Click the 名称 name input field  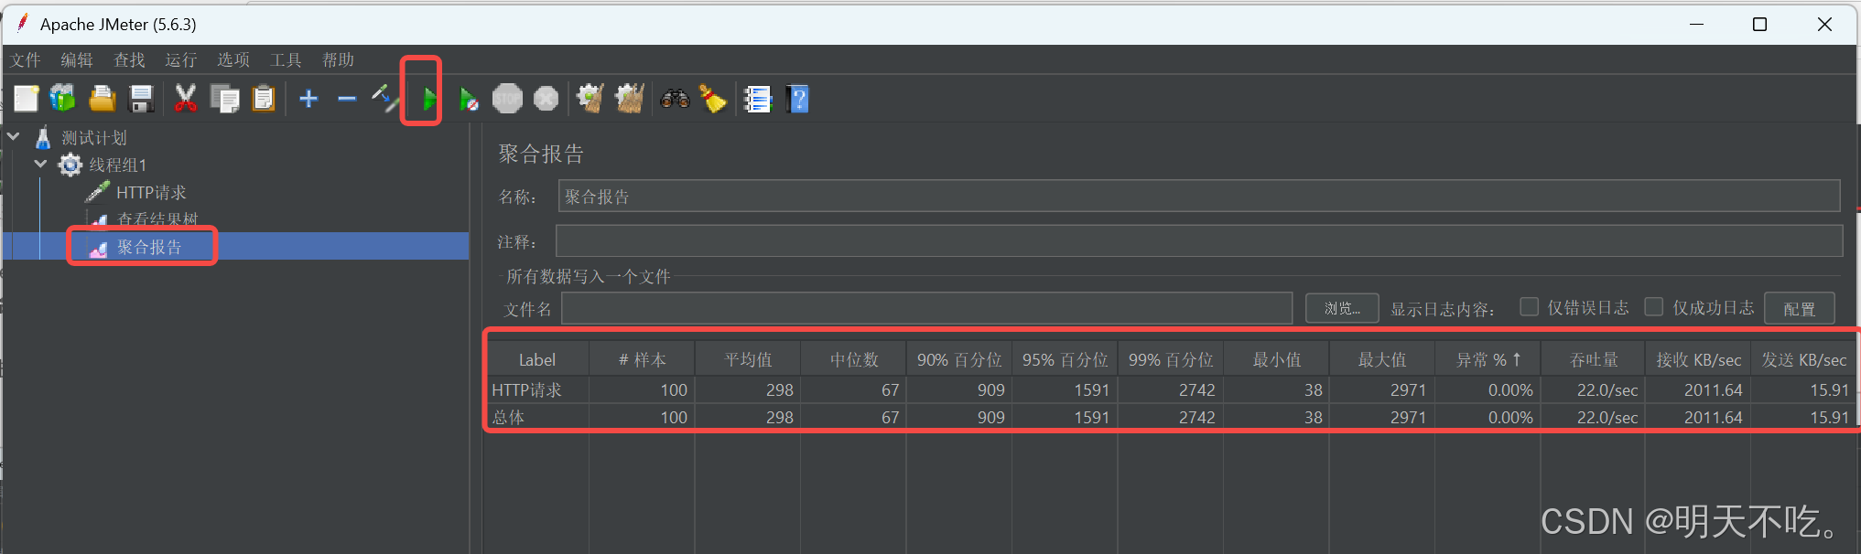point(1199,197)
